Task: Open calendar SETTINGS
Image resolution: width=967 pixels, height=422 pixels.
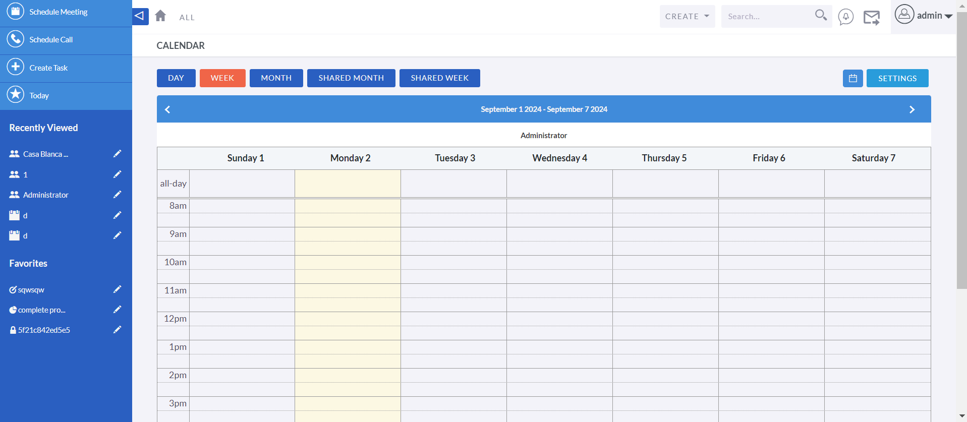Action: tap(897, 78)
